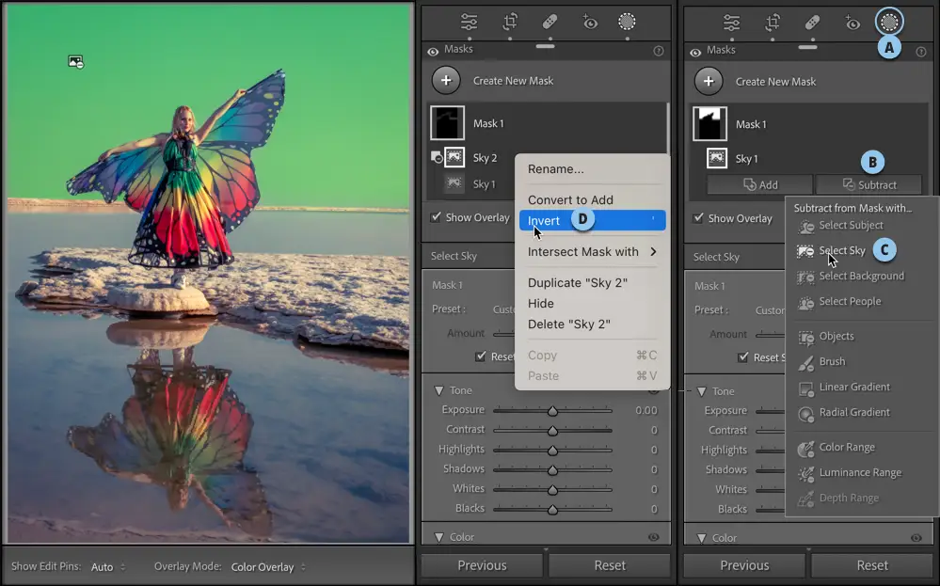The width and height of the screenshot is (940, 586).
Task: Toggle Reset checkbox in right panel
Action: (x=743, y=357)
